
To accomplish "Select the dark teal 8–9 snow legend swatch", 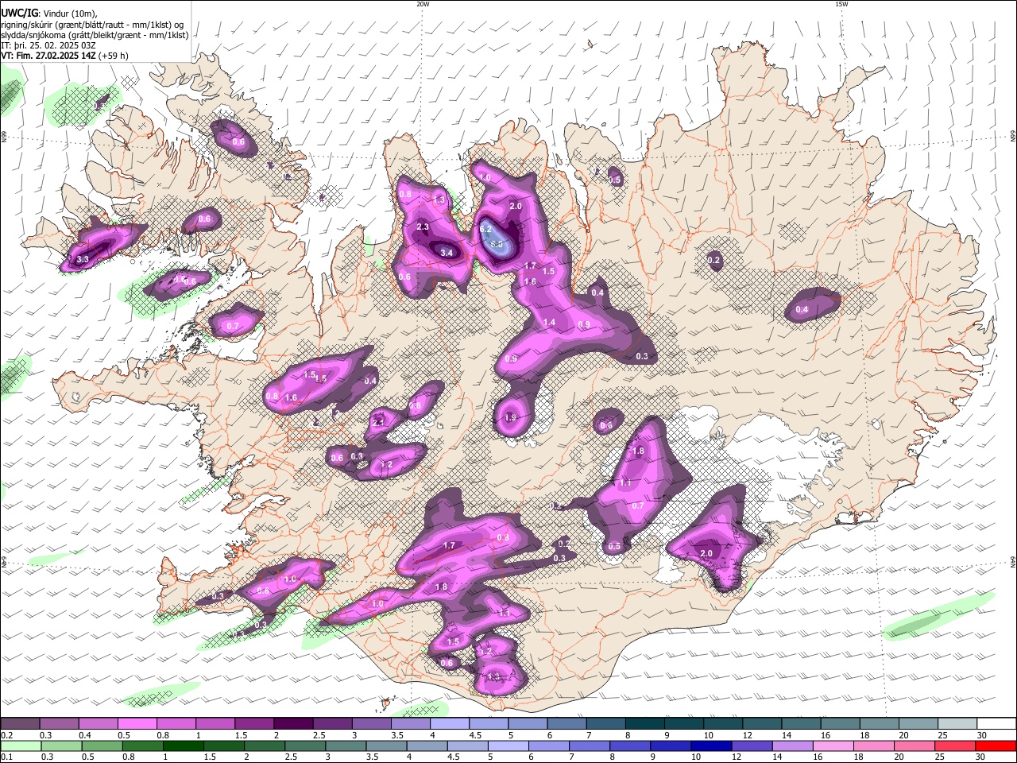I will pyautogui.click(x=645, y=724).
